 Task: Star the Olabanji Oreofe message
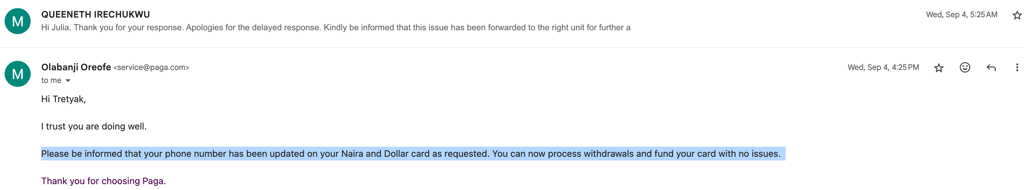pyautogui.click(x=939, y=68)
